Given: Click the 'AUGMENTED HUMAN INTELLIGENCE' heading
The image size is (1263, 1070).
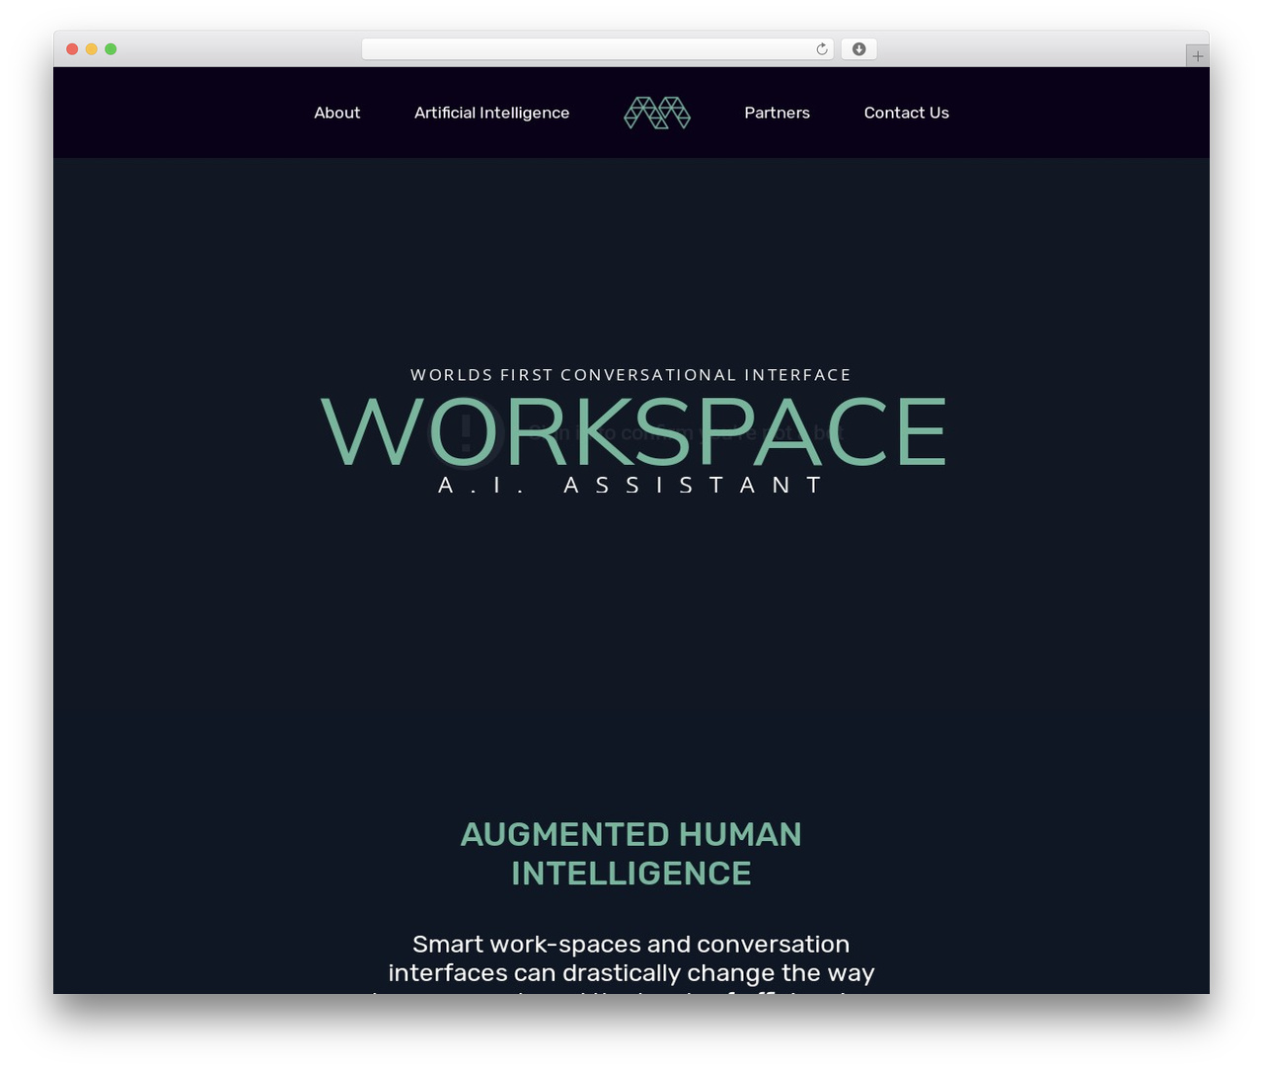Looking at the screenshot, I should point(631,854).
